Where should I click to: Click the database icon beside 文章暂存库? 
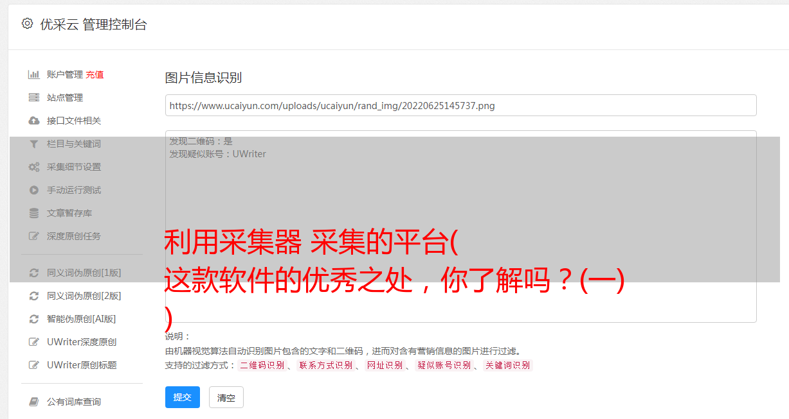[34, 213]
